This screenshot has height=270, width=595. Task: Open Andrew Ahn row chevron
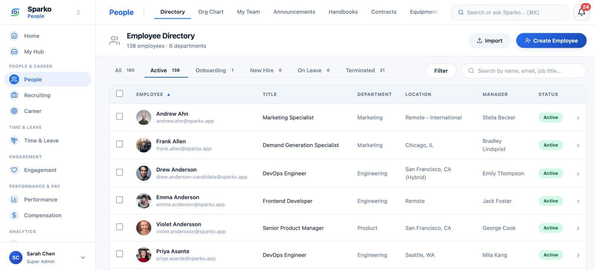578,118
